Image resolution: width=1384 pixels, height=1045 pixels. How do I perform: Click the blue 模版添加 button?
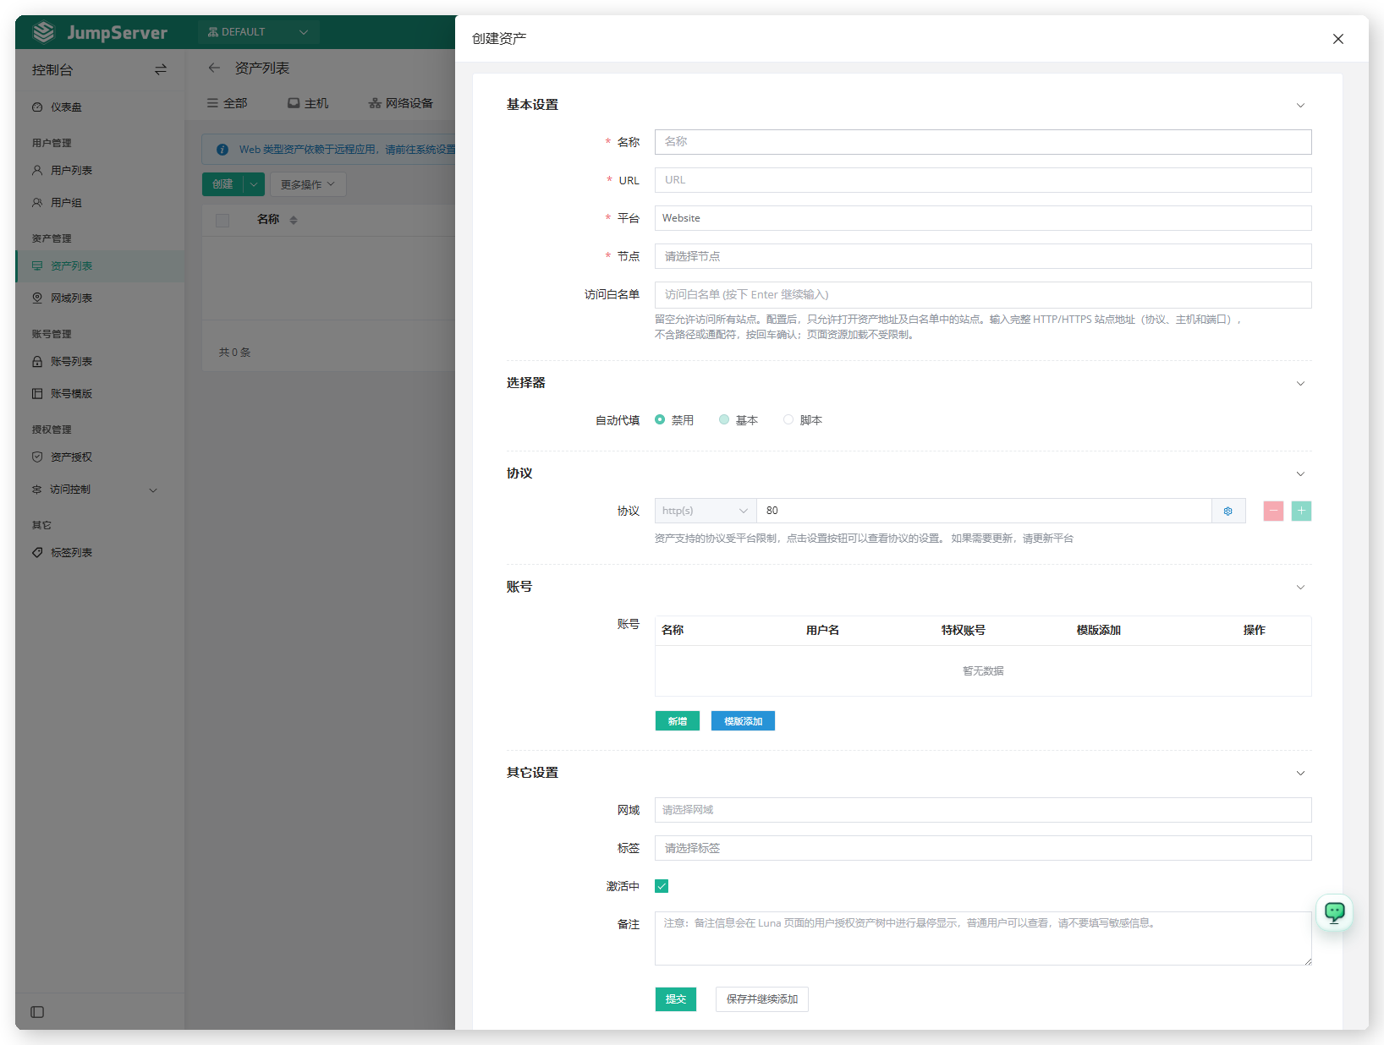743,721
